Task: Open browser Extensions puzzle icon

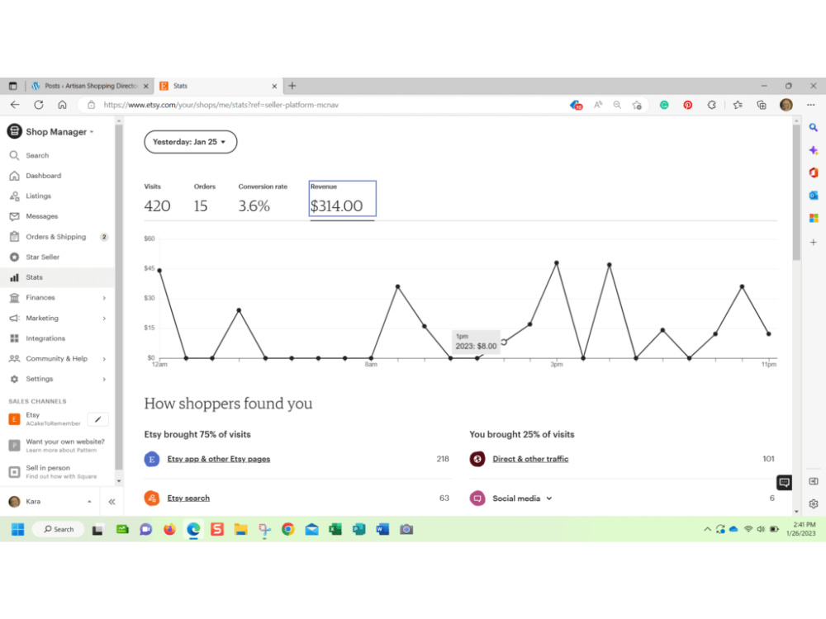Action: (712, 105)
